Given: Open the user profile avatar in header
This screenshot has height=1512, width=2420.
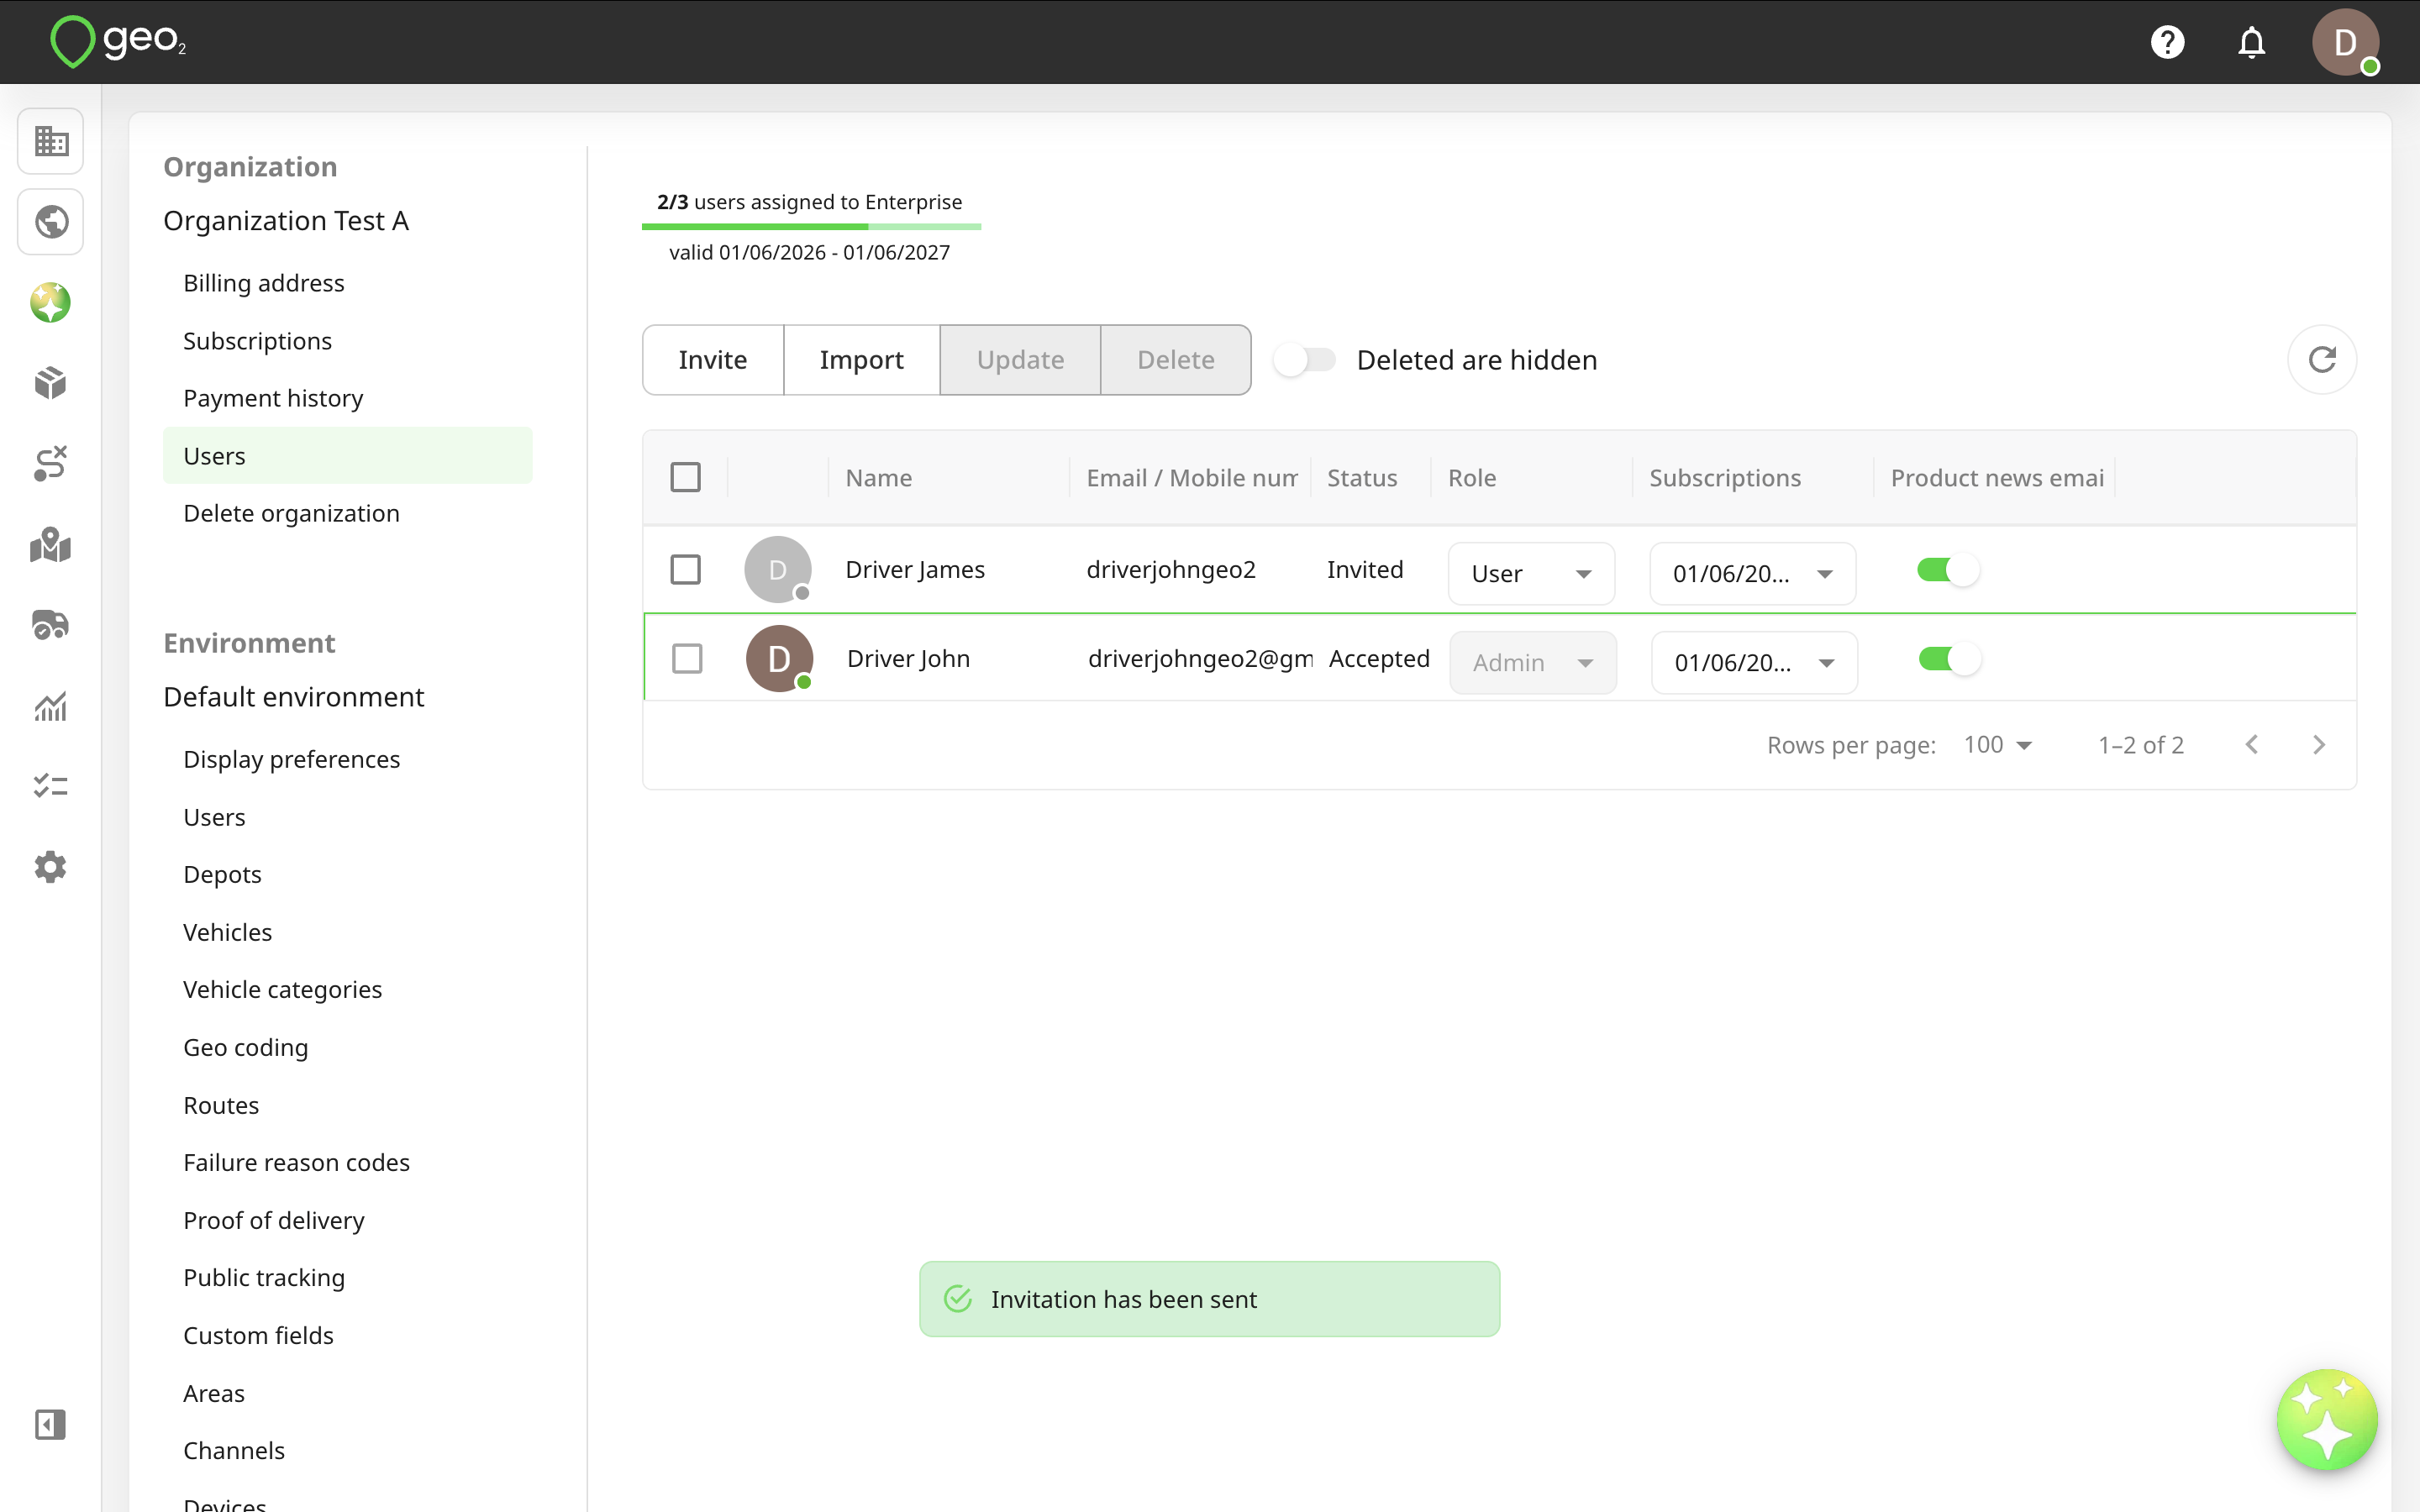Looking at the screenshot, I should [x=2345, y=42].
